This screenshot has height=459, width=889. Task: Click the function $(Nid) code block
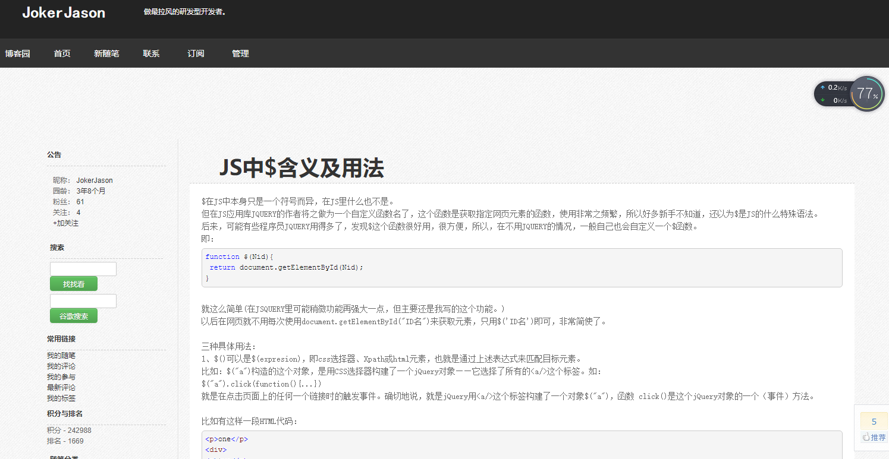point(522,268)
